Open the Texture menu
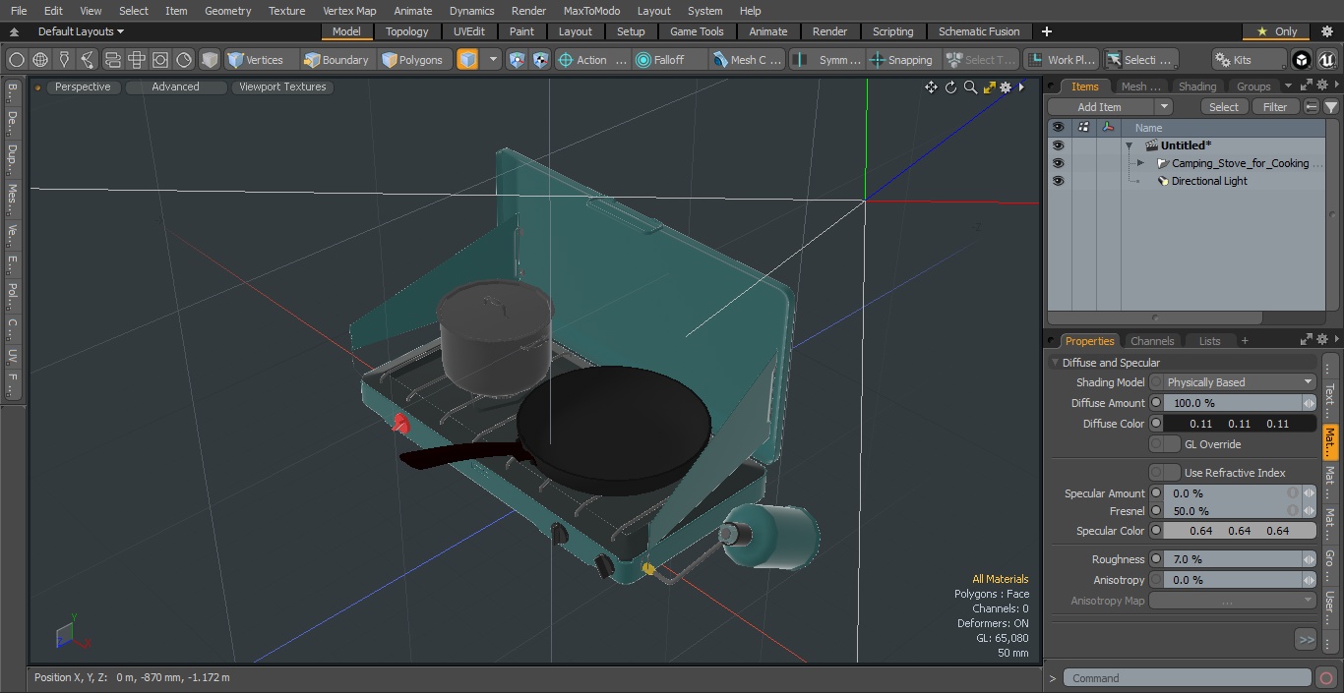 (x=286, y=11)
